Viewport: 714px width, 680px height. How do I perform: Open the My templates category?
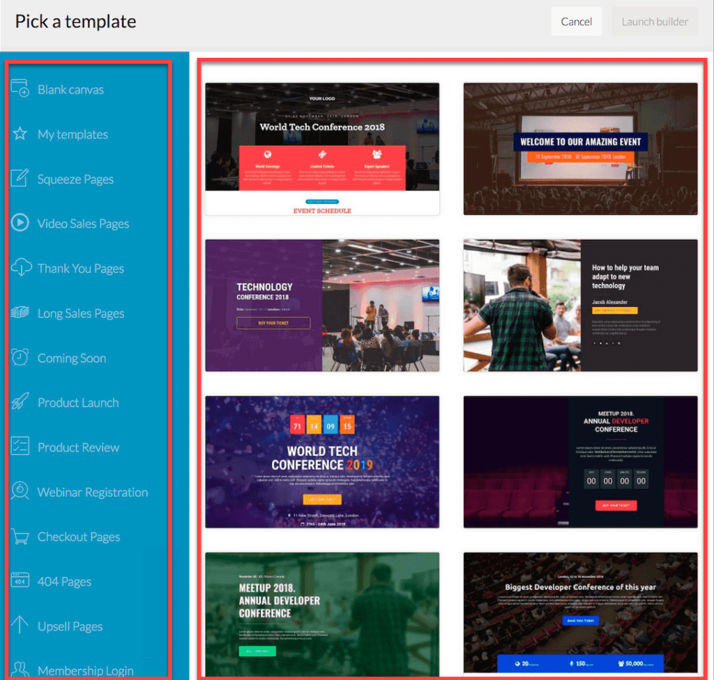coord(73,135)
